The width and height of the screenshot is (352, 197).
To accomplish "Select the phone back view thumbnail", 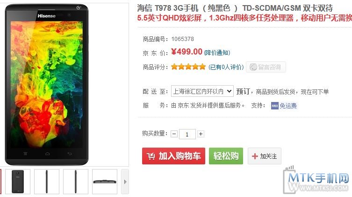I will coord(18,182).
